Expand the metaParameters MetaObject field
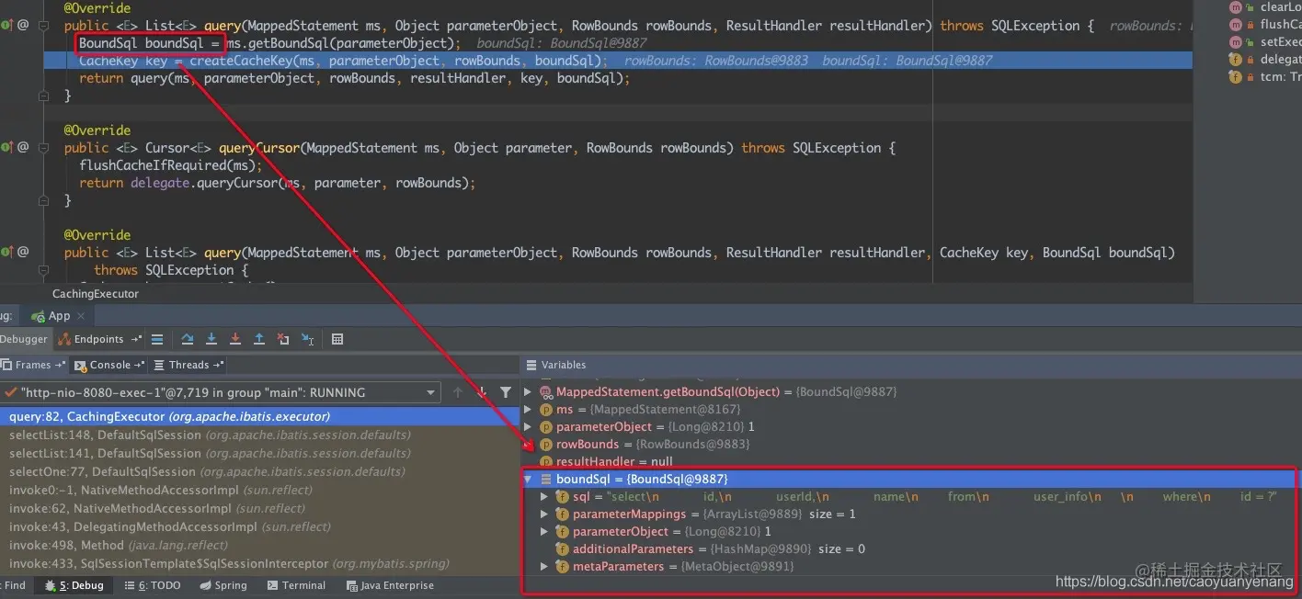1302x599 pixels. [x=544, y=566]
